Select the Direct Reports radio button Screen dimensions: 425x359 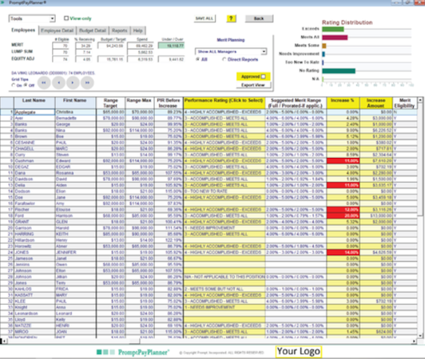(224, 59)
